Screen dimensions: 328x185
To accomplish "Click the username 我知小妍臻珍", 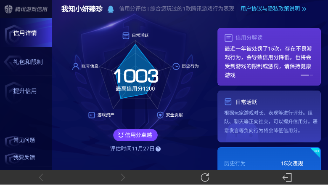I will click(x=82, y=9).
